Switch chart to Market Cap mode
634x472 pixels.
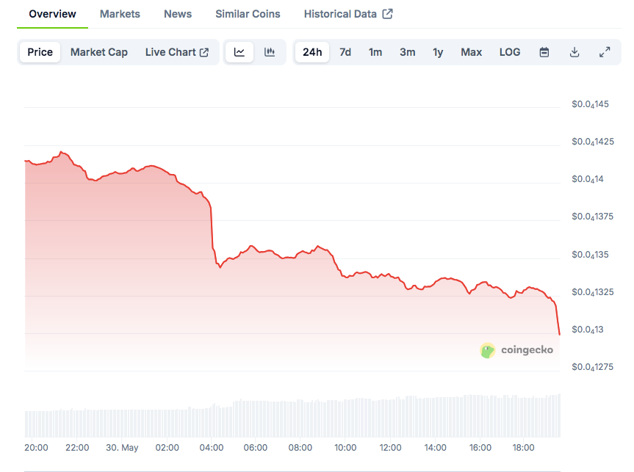pyautogui.click(x=99, y=52)
